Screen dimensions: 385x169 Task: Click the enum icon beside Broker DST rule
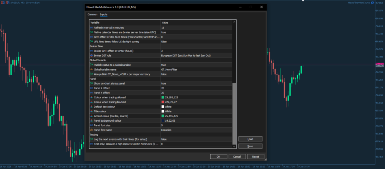[x=91, y=56]
